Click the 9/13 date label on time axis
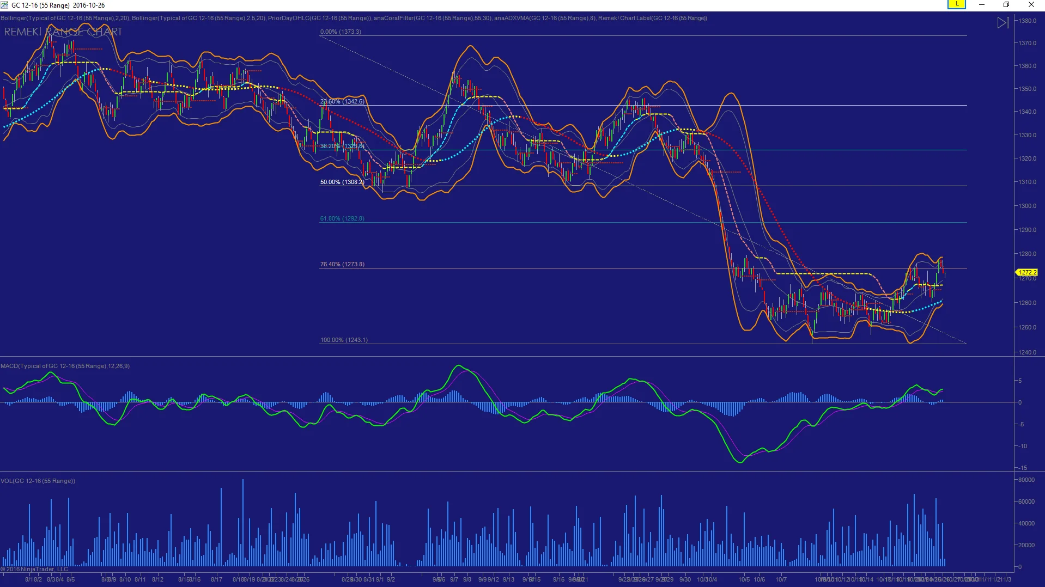The height and width of the screenshot is (587, 1045). click(x=508, y=579)
